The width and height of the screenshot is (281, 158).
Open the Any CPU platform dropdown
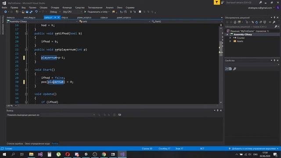pos(72,12)
